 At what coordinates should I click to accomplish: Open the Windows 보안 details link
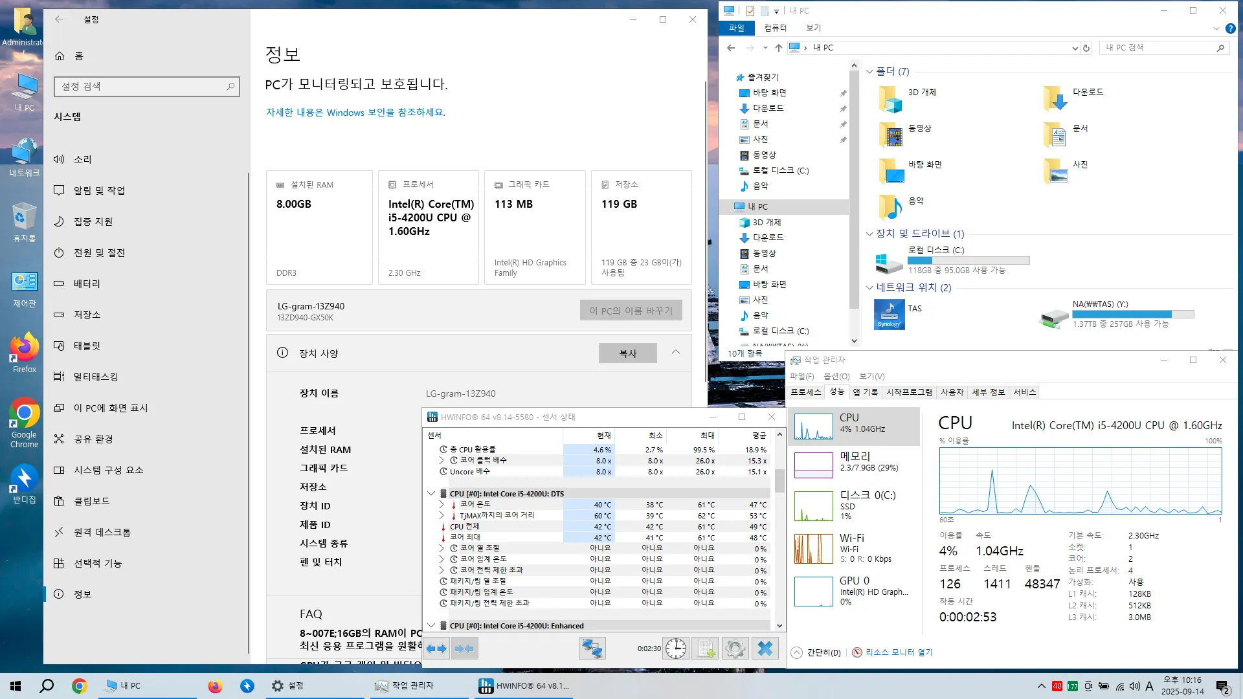coord(355,113)
